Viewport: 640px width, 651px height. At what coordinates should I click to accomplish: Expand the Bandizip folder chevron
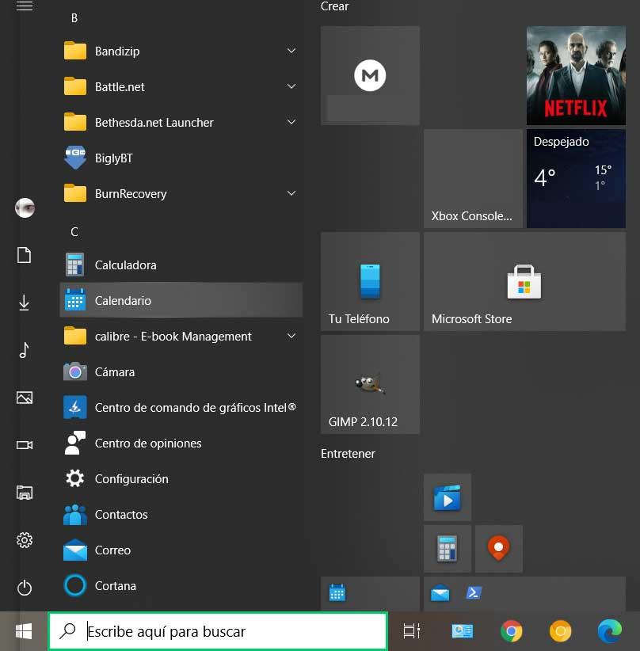pyautogui.click(x=291, y=51)
